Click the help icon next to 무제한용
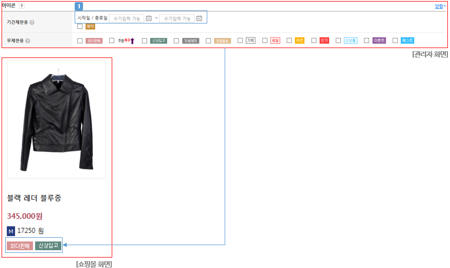Screen dimensions: 450x268 (28, 41)
